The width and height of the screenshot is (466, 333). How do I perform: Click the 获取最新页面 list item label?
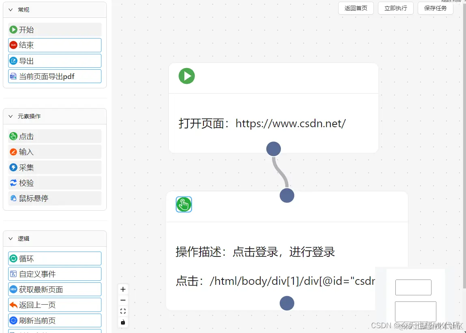(x=41, y=289)
